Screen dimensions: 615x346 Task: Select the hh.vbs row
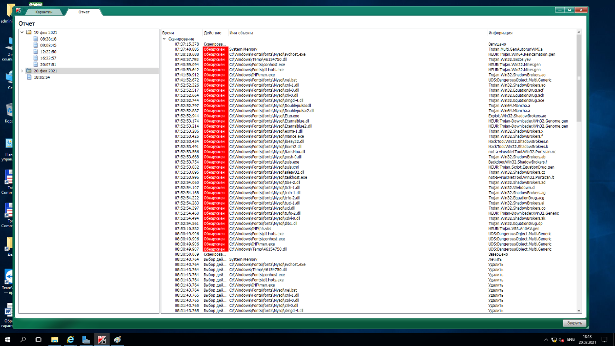pos(368,229)
